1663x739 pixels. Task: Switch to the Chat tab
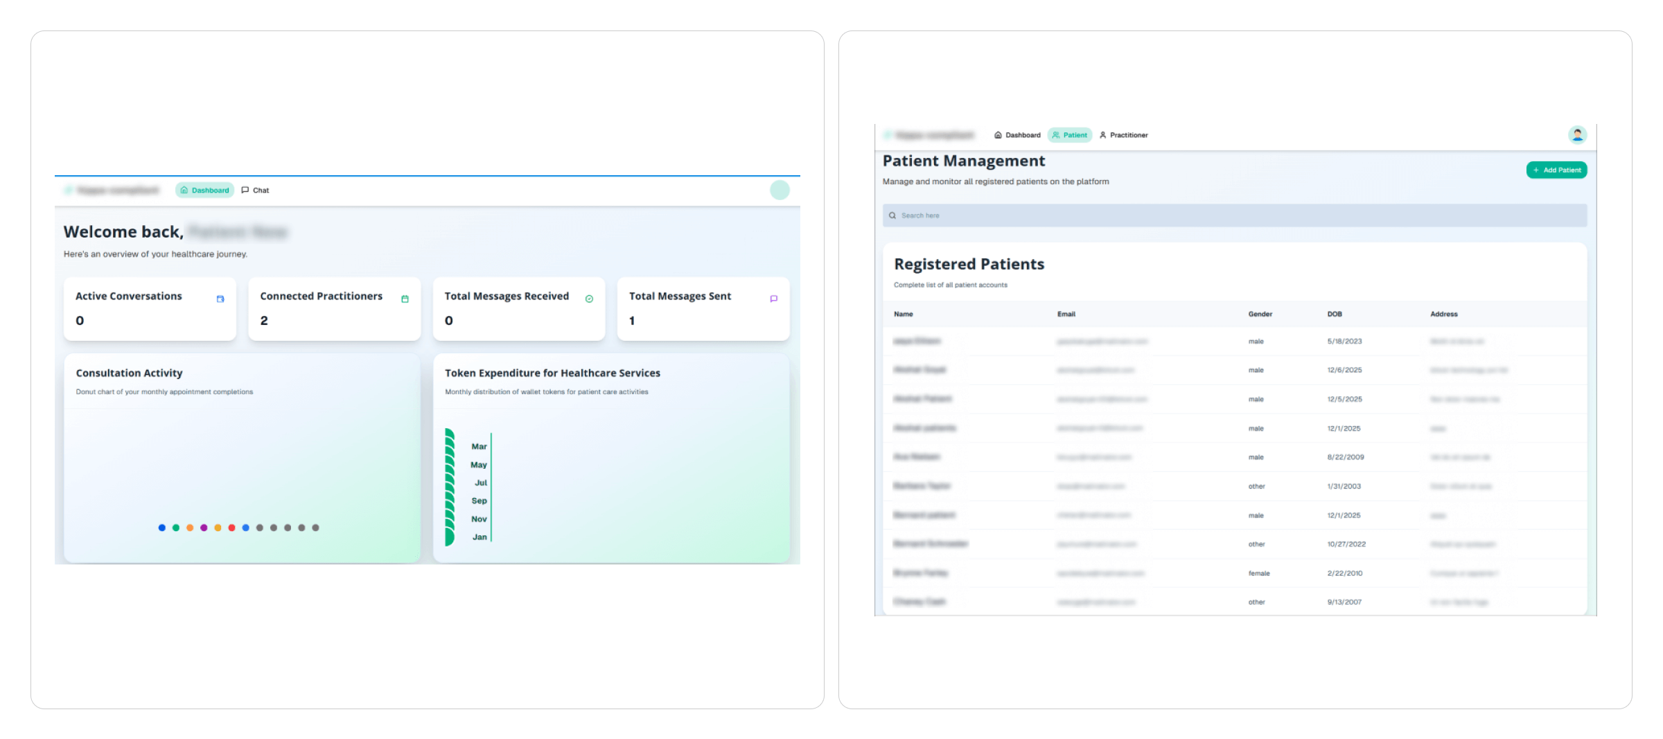[x=255, y=190]
